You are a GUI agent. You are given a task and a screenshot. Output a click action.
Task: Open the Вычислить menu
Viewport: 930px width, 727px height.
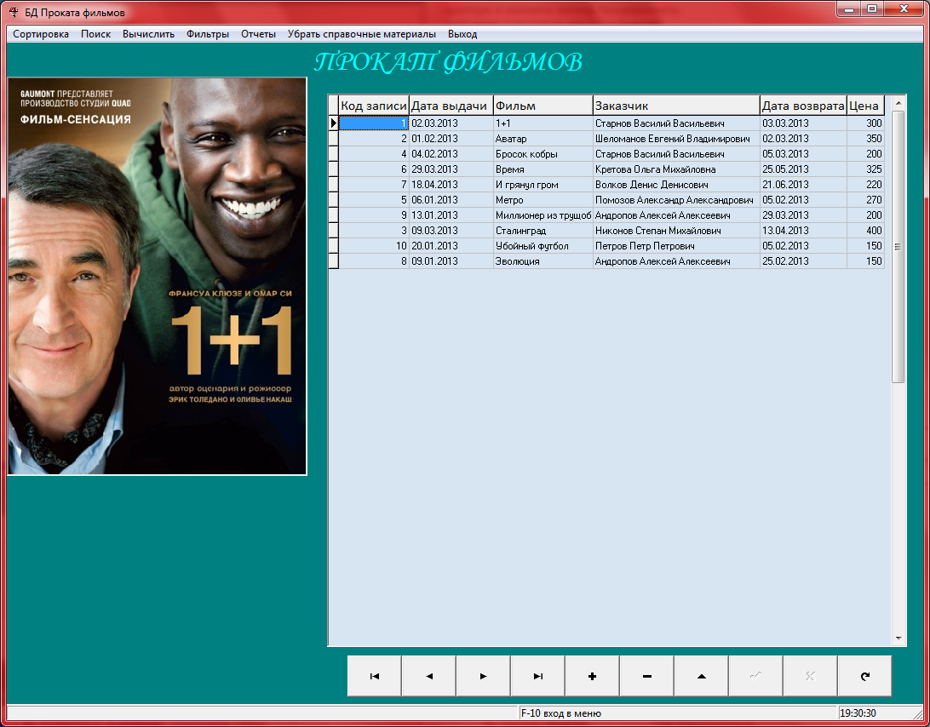(148, 34)
